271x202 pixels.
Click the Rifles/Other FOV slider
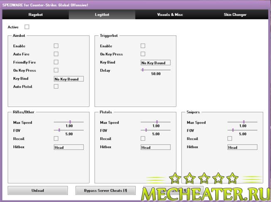click(x=69, y=130)
